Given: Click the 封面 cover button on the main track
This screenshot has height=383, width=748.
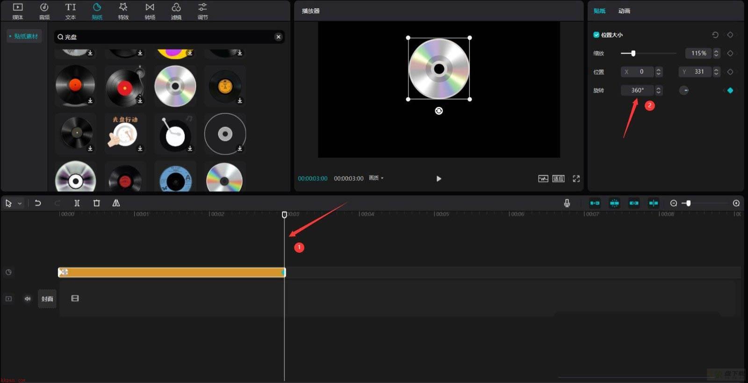Looking at the screenshot, I should pyautogui.click(x=47, y=298).
